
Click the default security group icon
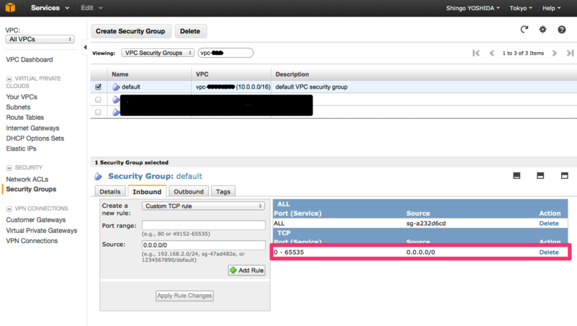coord(116,87)
